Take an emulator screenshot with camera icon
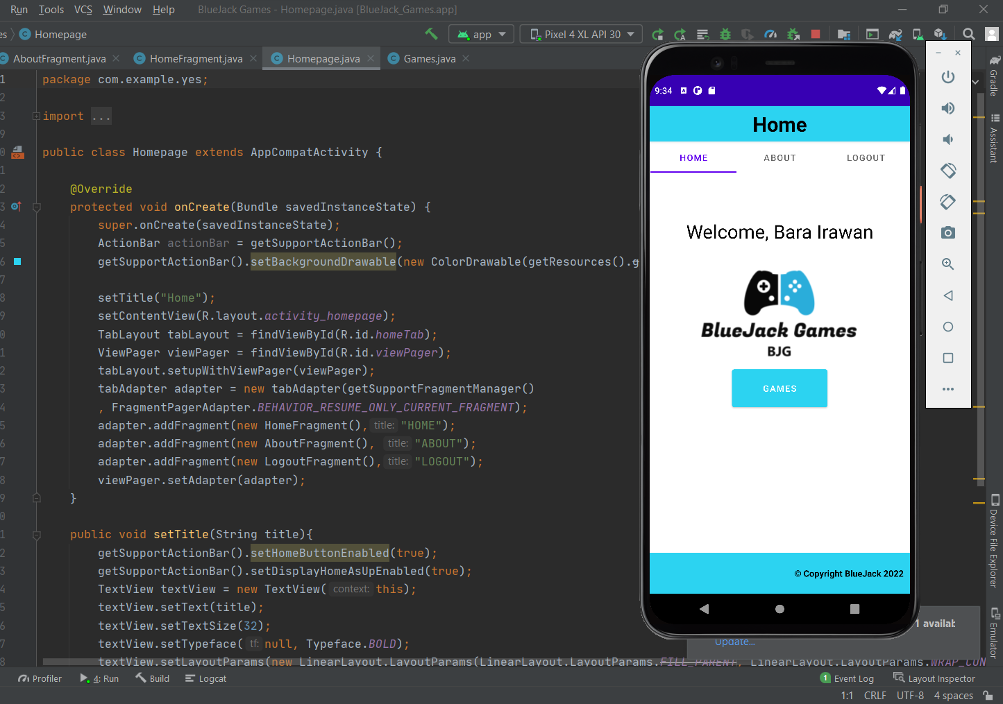The width and height of the screenshot is (1003, 704). click(948, 233)
